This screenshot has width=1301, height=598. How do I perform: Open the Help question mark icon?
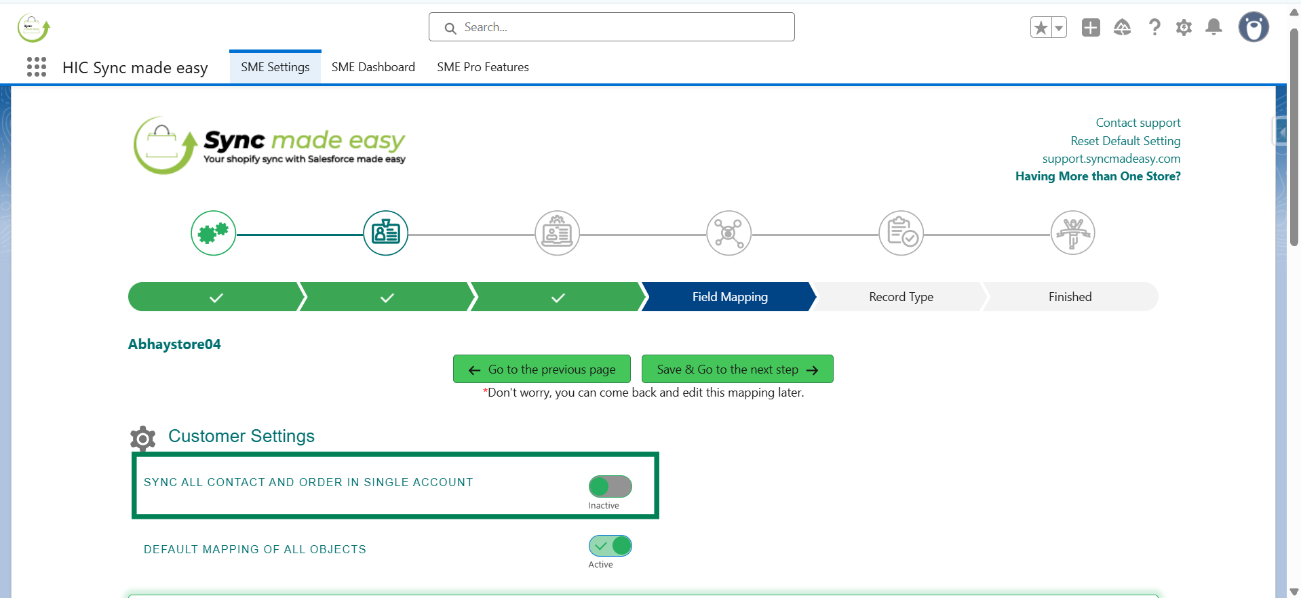click(x=1154, y=27)
